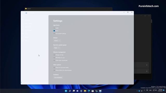Open Task View from the taskbar
The width and height of the screenshot is (166, 93).
pos(74,91)
